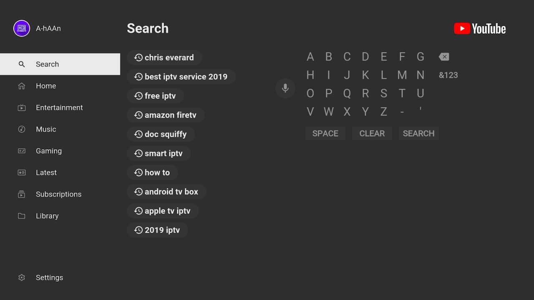The image size is (534, 300).
Task: Choose "chris everard" search history suggestion
Action: pyautogui.click(x=164, y=57)
